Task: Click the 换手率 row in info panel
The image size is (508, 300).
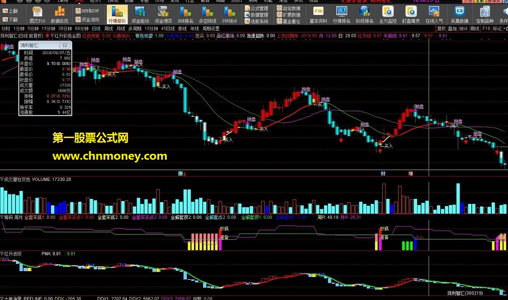Action: coord(45,107)
